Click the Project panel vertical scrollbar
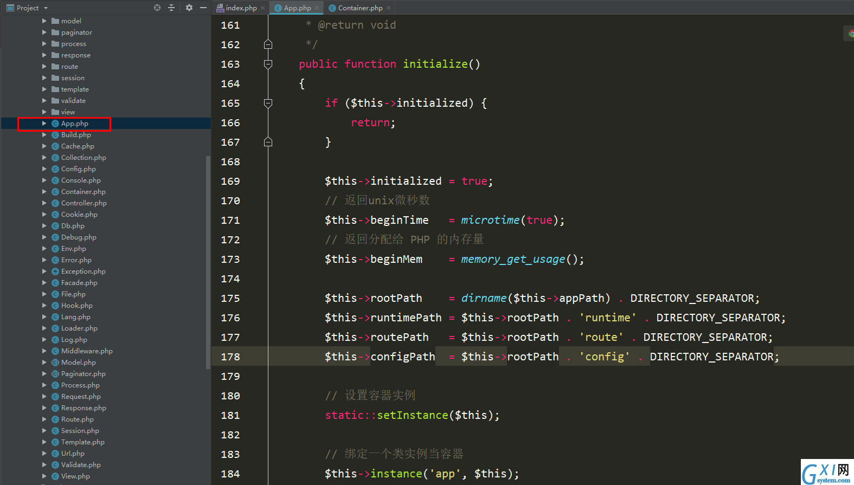 [208, 263]
